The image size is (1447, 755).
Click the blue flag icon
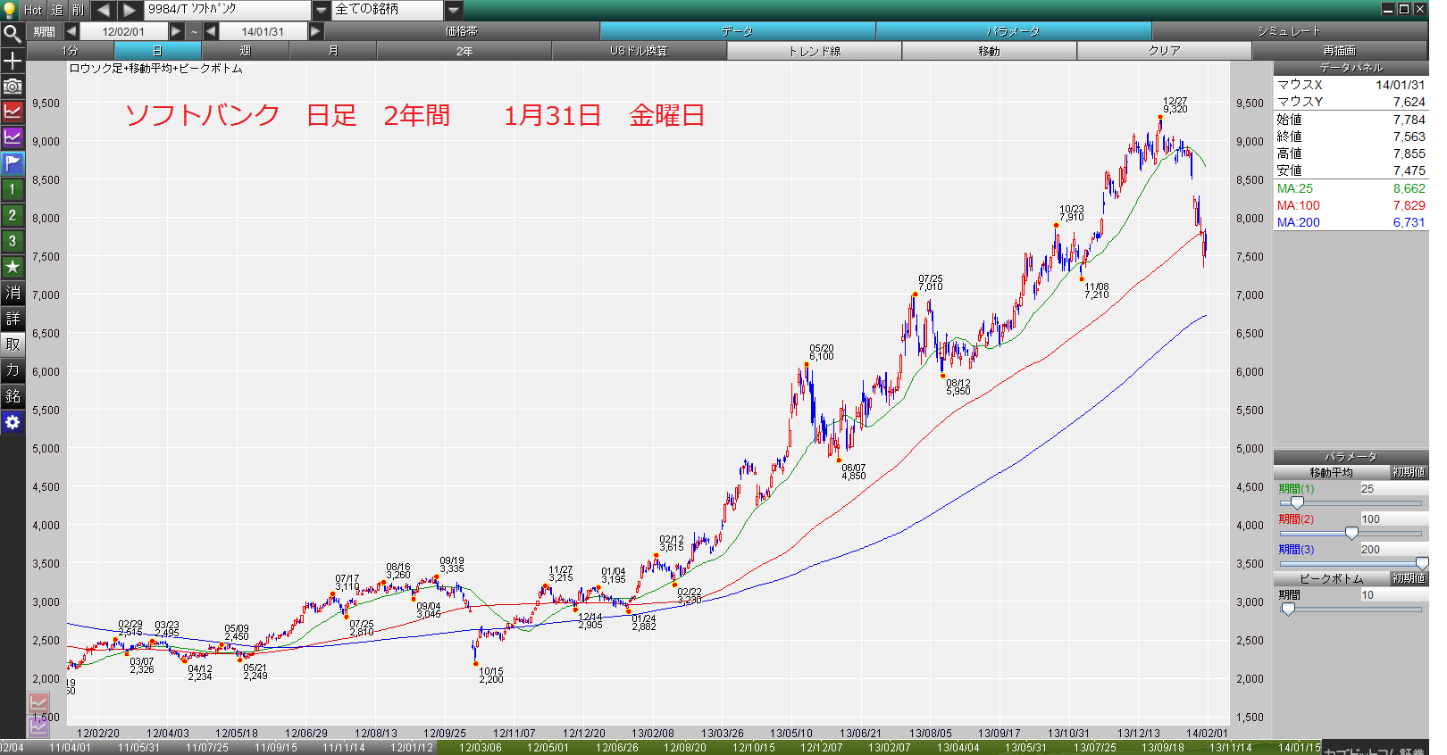point(13,163)
